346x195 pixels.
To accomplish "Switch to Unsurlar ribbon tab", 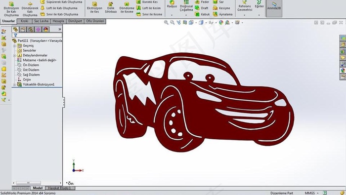I will (8, 21).
